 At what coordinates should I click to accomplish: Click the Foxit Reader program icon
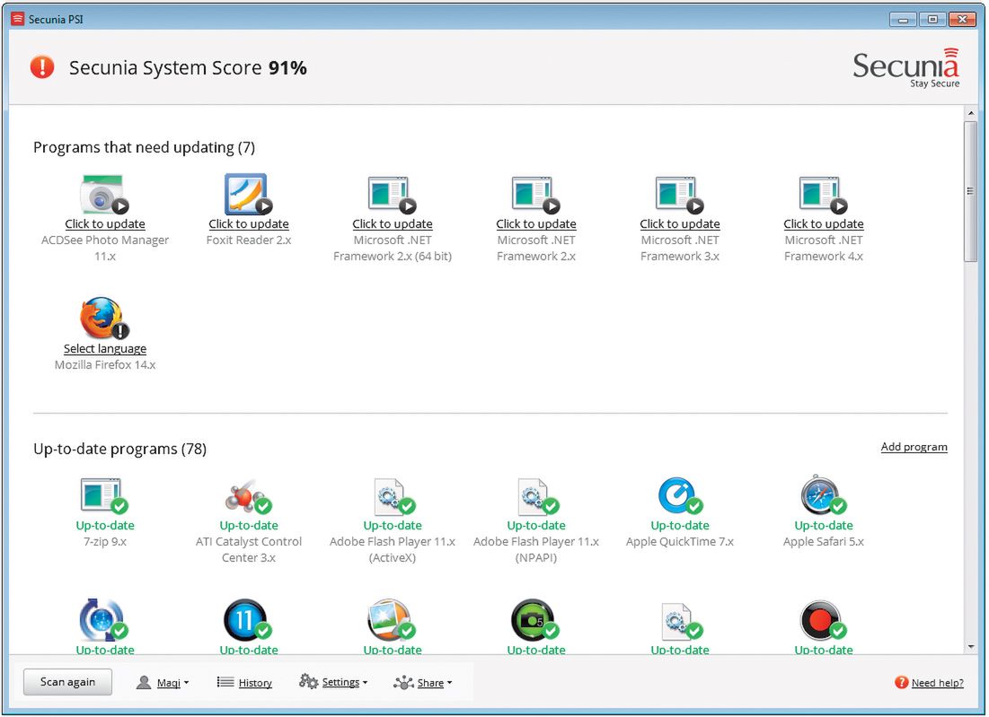(x=248, y=195)
